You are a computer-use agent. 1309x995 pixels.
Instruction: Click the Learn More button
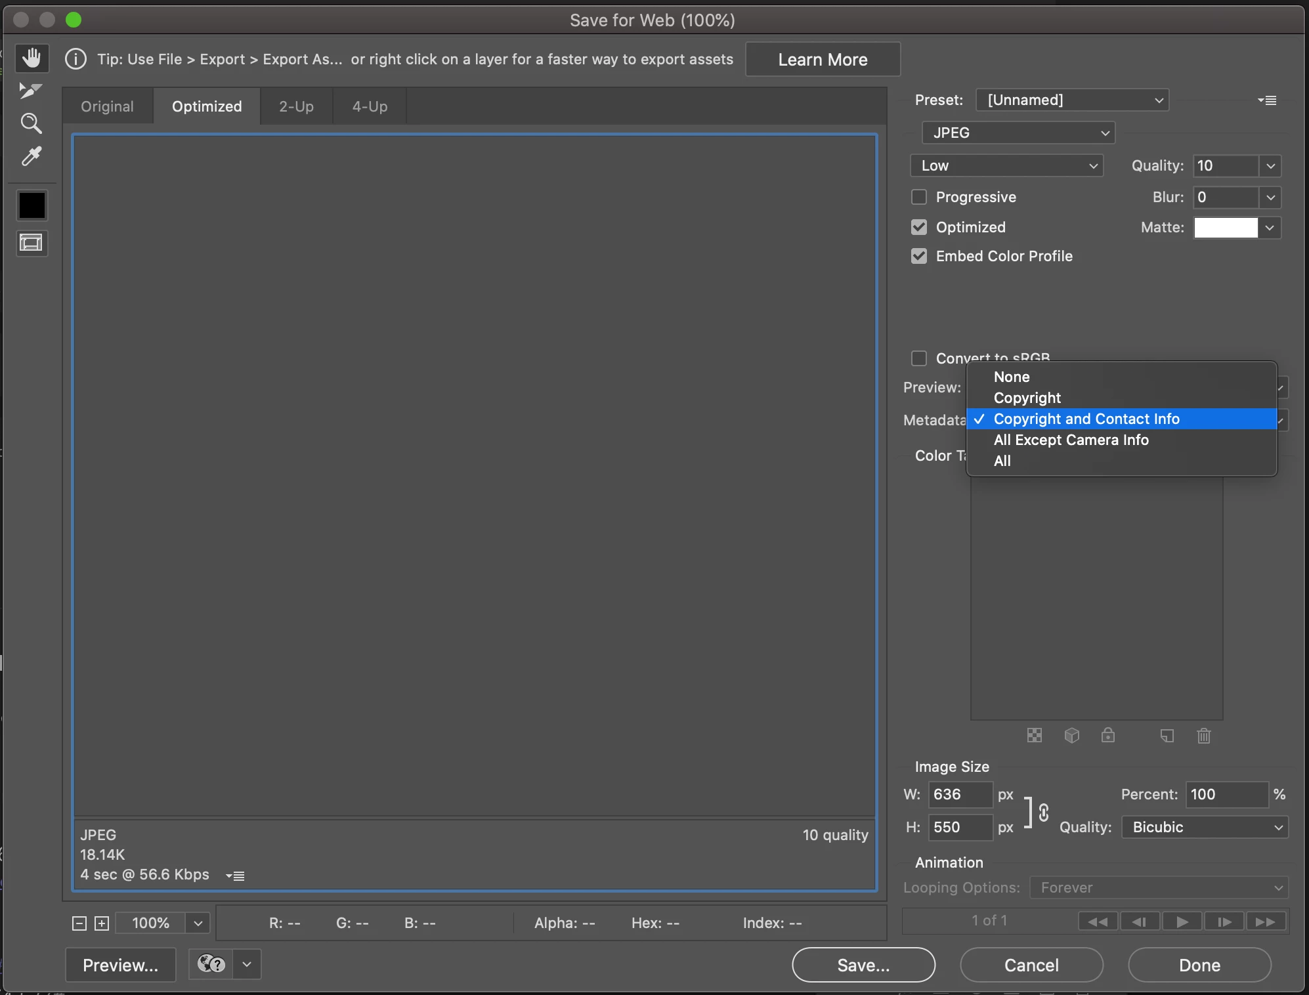(x=823, y=60)
